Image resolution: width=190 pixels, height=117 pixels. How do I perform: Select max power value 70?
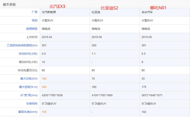(x=93, y=79)
